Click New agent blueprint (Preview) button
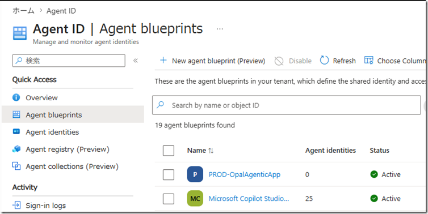Screen dimensions: 428x214 click(213, 61)
